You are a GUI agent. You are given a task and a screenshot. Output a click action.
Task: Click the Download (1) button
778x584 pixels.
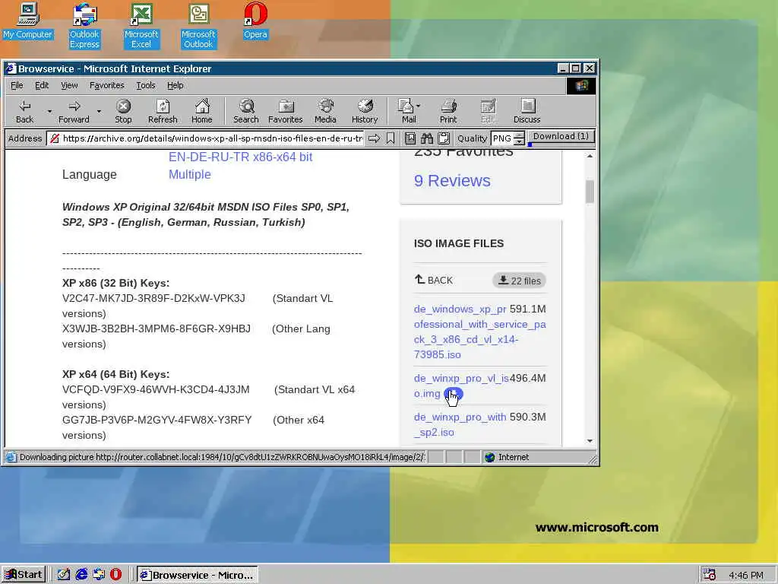pos(561,137)
